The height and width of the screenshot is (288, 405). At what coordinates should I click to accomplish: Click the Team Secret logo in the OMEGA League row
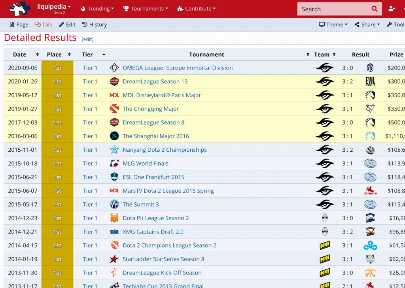point(325,68)
